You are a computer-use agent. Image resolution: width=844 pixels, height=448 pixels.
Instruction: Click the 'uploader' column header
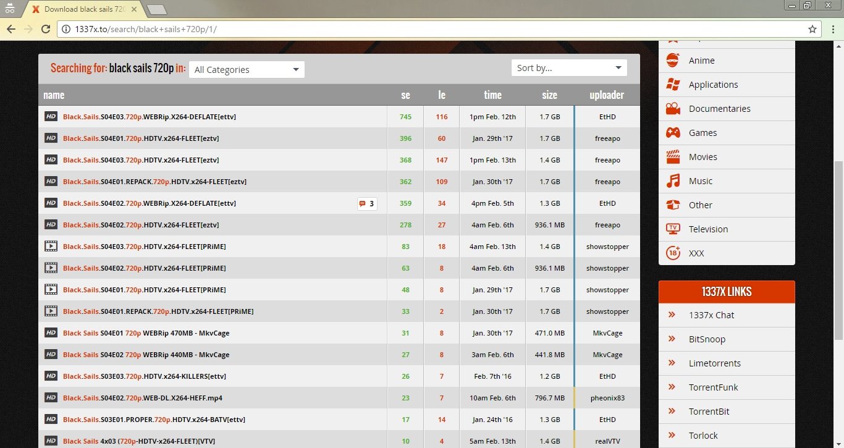607,95
